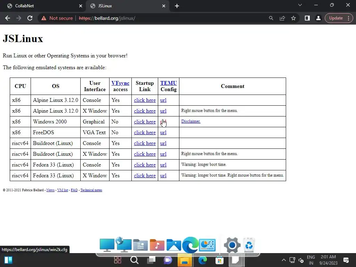Start Buildroot Console via click here

click(145, 143)
